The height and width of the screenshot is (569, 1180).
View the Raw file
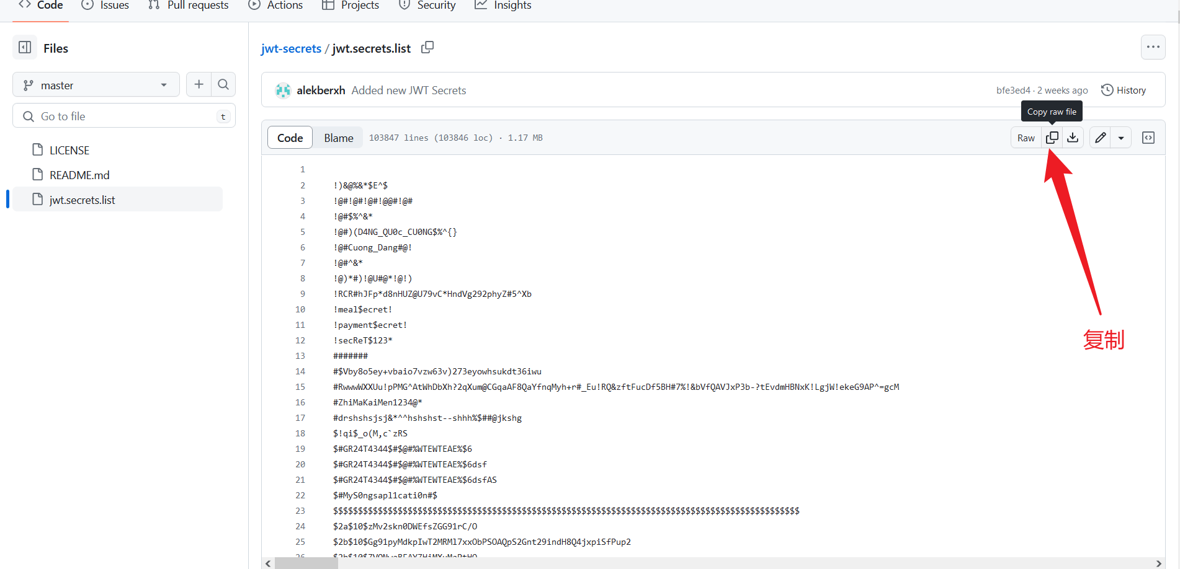1026,138
